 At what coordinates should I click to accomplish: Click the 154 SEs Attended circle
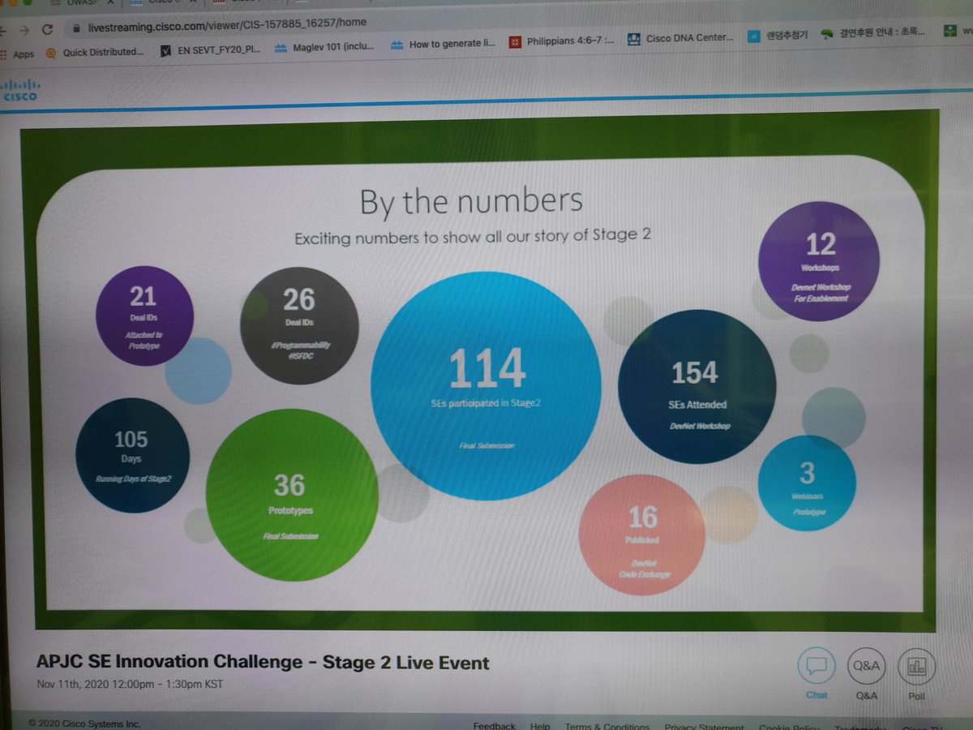697,387
